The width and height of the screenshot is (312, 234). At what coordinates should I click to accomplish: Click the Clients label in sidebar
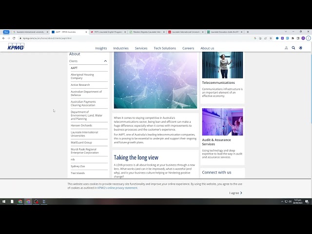pos(73,61)
